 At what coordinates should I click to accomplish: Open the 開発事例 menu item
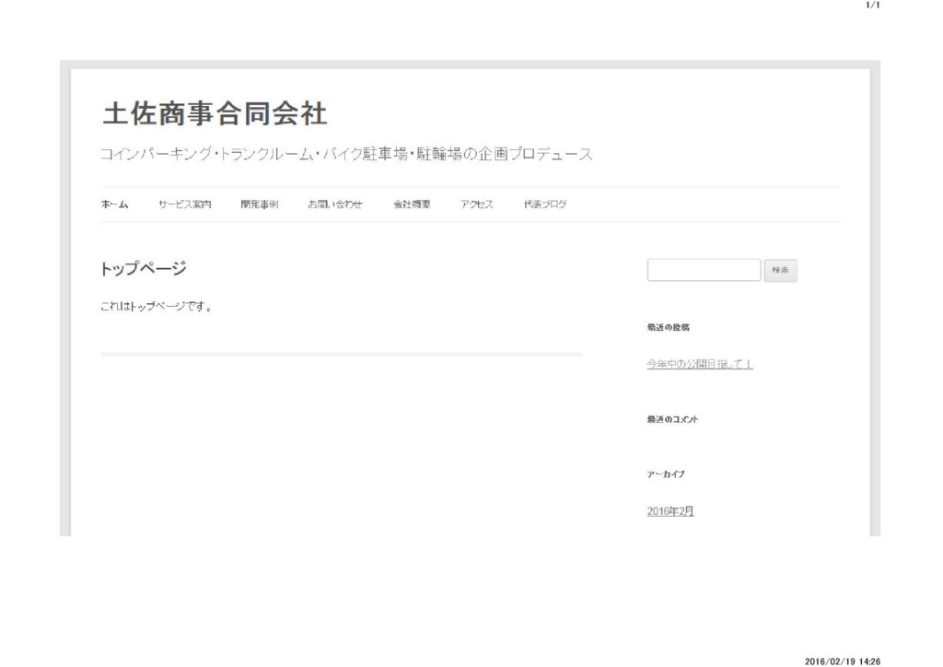pos(259,205)
